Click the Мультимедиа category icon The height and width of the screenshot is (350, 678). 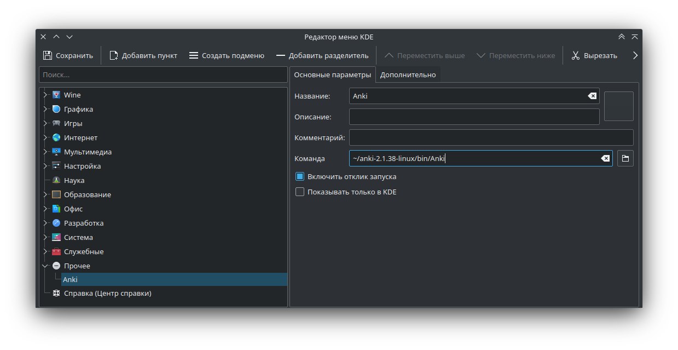[56, 152]
